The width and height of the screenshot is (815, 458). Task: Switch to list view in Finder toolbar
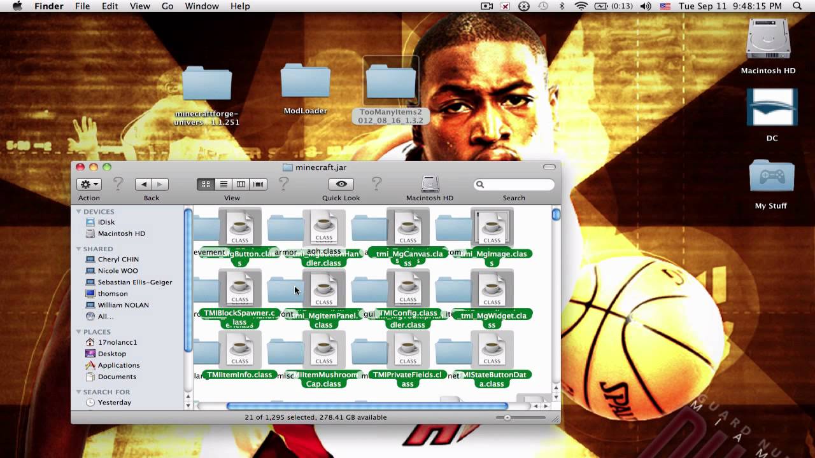pyautogui.click(x=223, y=184)
